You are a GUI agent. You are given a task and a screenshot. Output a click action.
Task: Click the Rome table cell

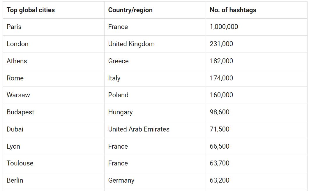tap(53, 78)
